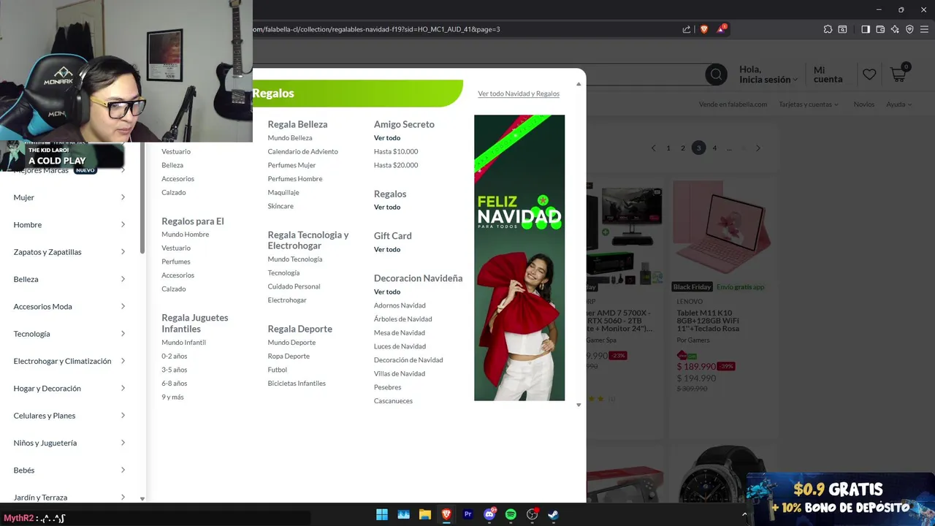Expand Tarjetas y cuentas dropdown
Screen dimensions: 935x526
[x=809, y=104]
